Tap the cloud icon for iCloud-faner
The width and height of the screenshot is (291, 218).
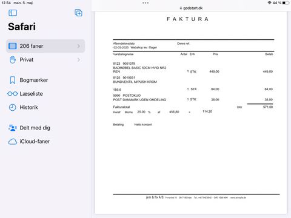pos(13,142)
